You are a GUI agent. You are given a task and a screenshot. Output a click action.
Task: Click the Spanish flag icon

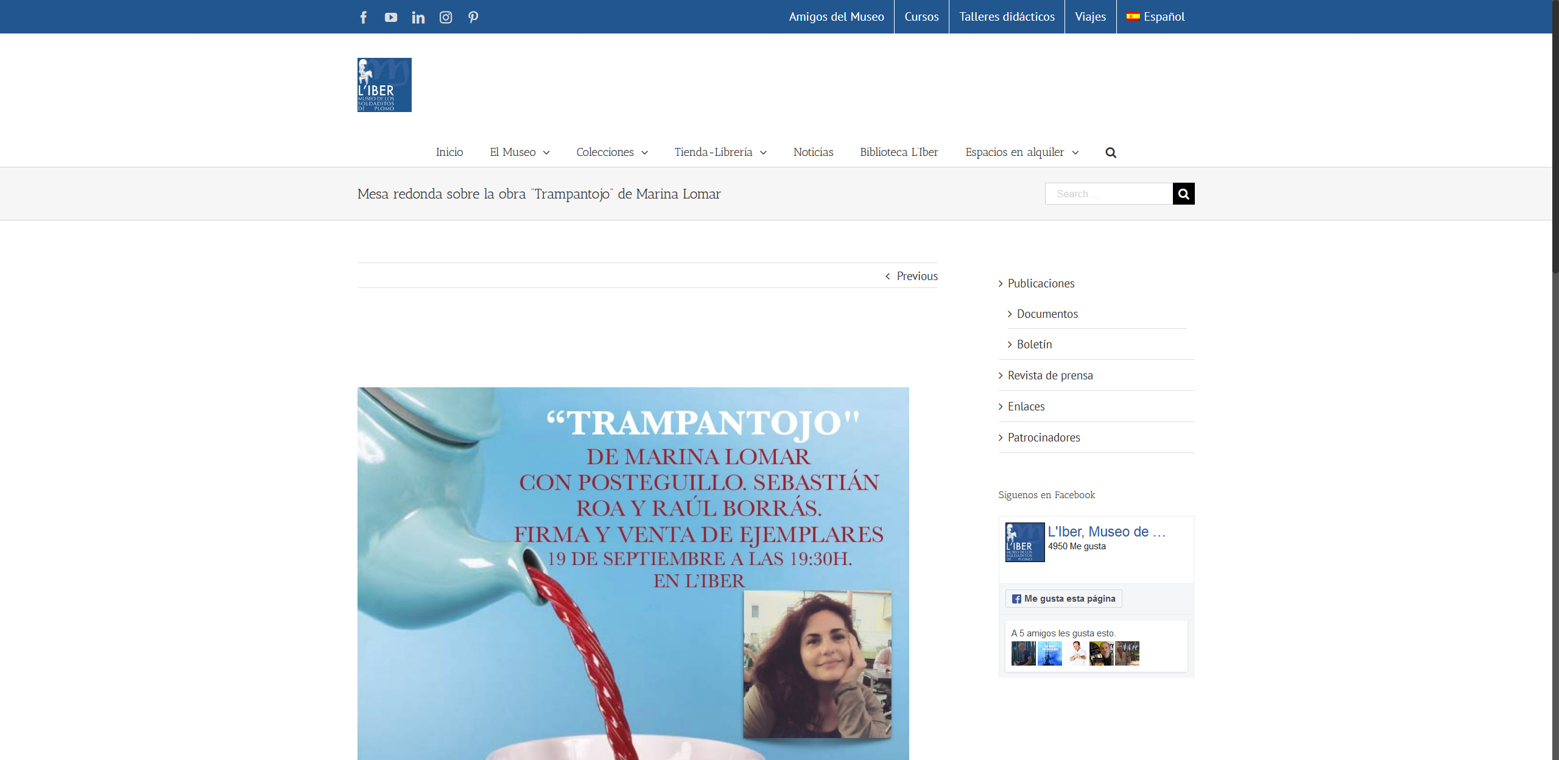1133,16
